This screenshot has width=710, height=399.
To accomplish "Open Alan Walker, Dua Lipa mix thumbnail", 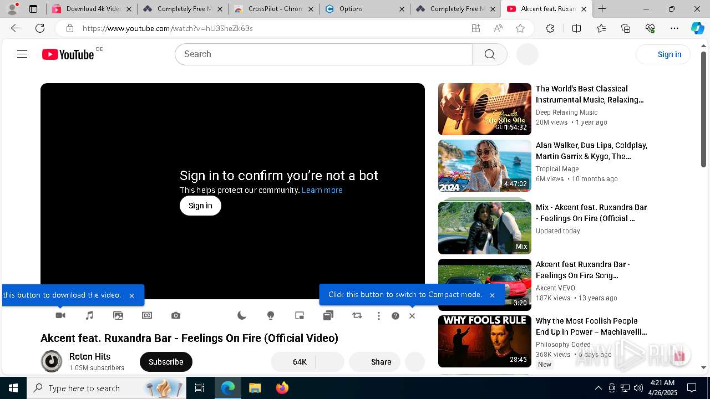I will (485, 166).
